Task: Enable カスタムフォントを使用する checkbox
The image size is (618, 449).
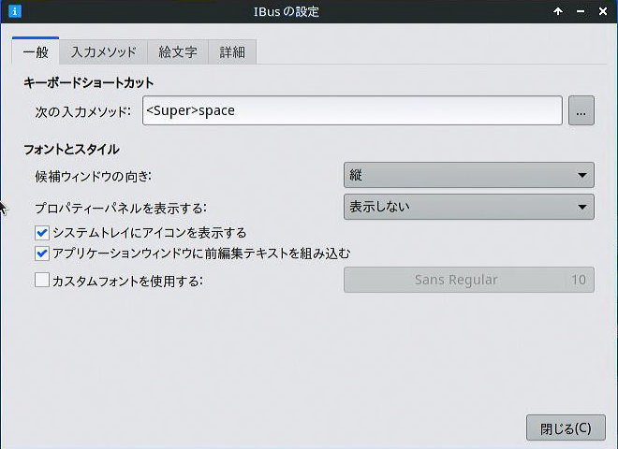Action: (42, 280)
